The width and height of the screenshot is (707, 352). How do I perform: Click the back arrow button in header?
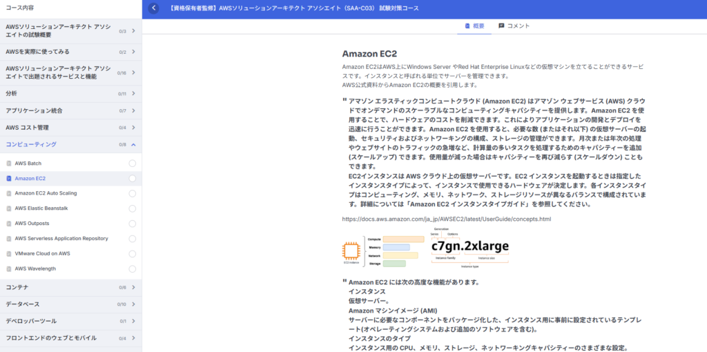click(x=153, y=8)
